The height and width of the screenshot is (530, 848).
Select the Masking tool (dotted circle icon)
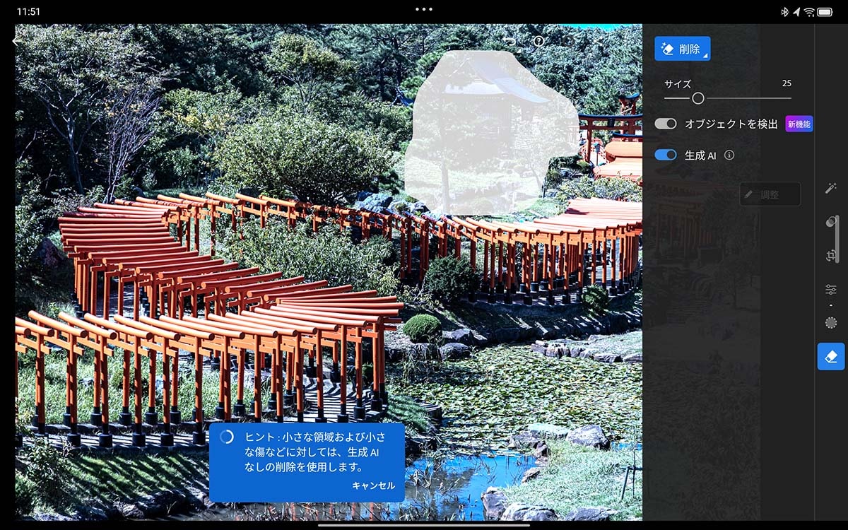831,322
